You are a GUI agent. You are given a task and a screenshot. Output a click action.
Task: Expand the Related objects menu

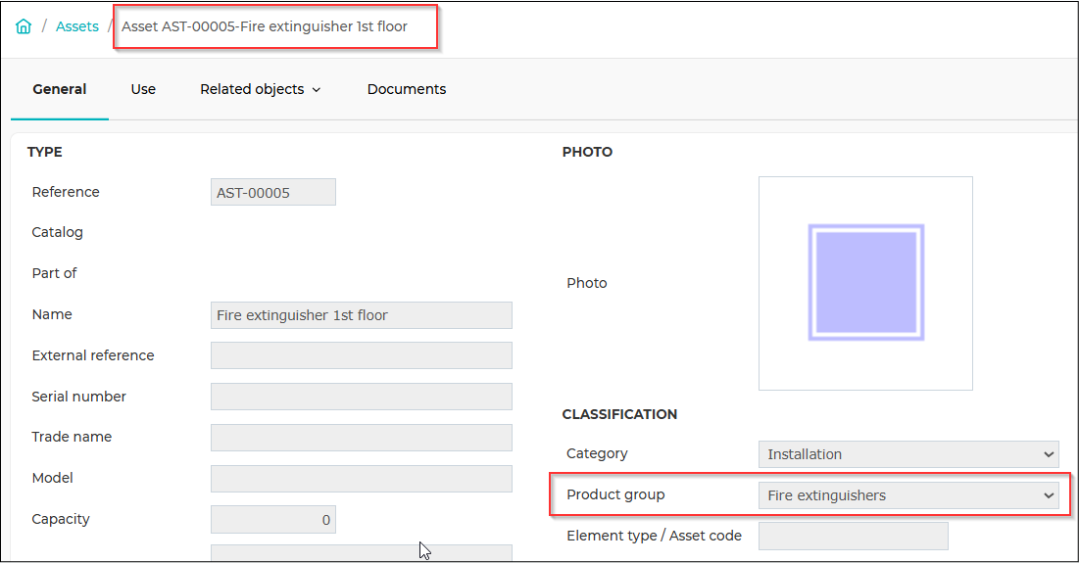click(x=260, y=89)
